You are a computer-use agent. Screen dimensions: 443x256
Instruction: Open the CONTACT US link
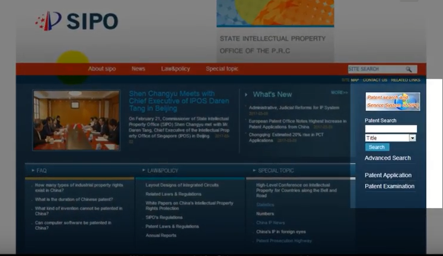tap(375, 80)
